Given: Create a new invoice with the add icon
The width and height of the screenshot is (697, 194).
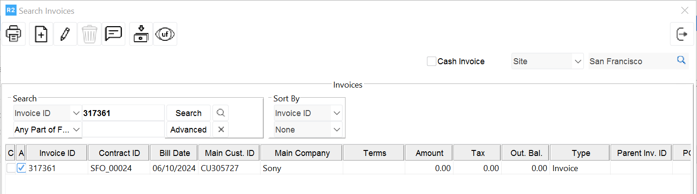Looking at the screenshot, I should (41, 34).
